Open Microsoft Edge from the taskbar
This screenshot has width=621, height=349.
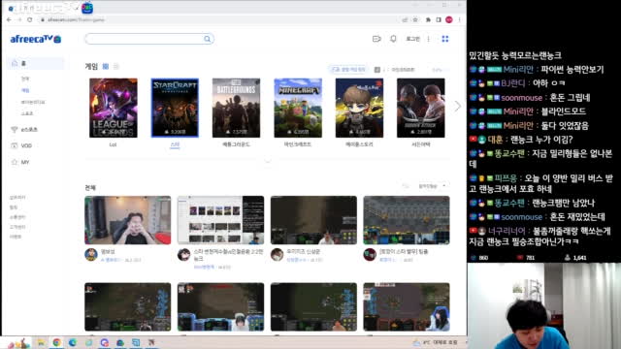[x=73, y=342]
